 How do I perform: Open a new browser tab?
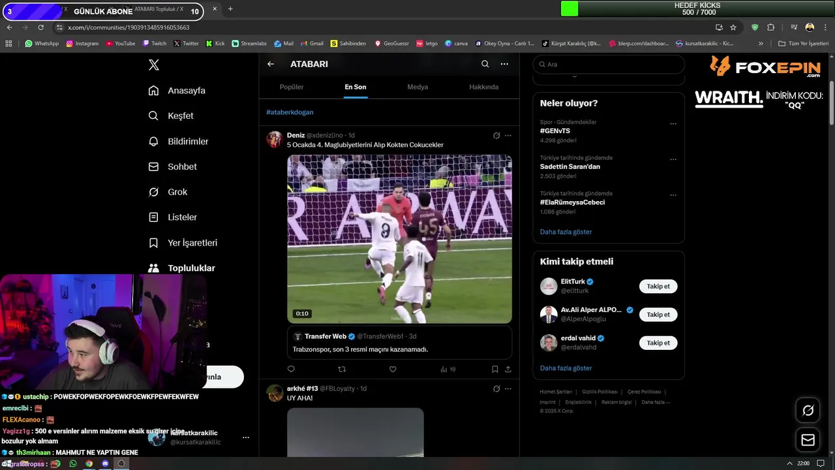[x=230, y=9]
